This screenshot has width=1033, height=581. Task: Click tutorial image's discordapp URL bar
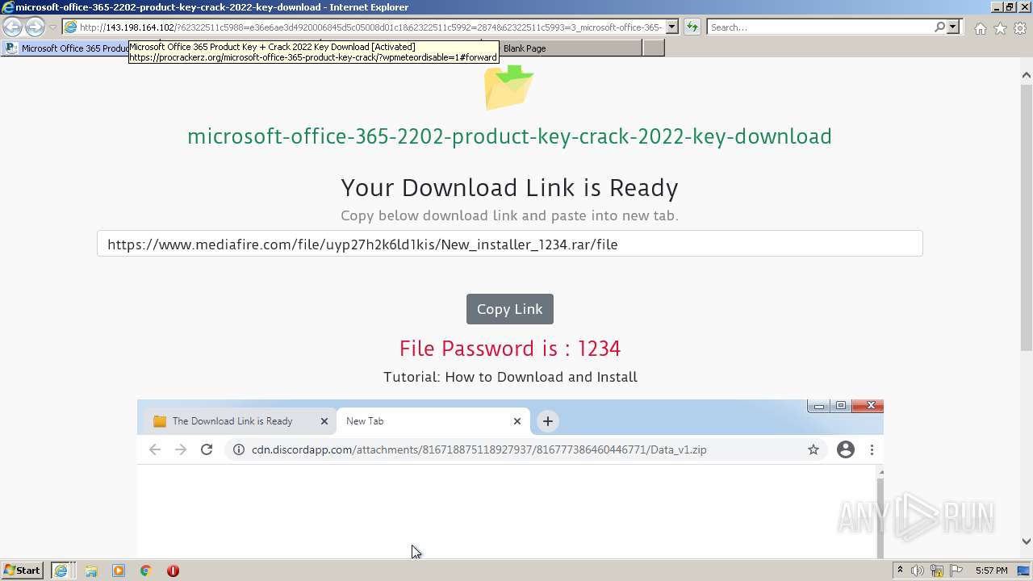pyautogui.click(x=525, y=449)
